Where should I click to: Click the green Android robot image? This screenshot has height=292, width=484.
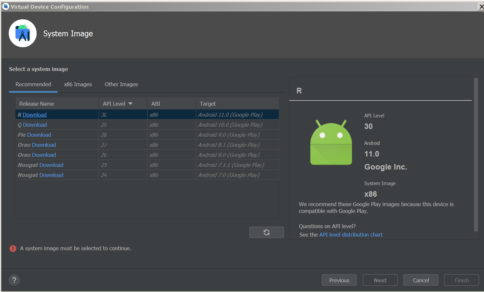(x=331, y=142)
